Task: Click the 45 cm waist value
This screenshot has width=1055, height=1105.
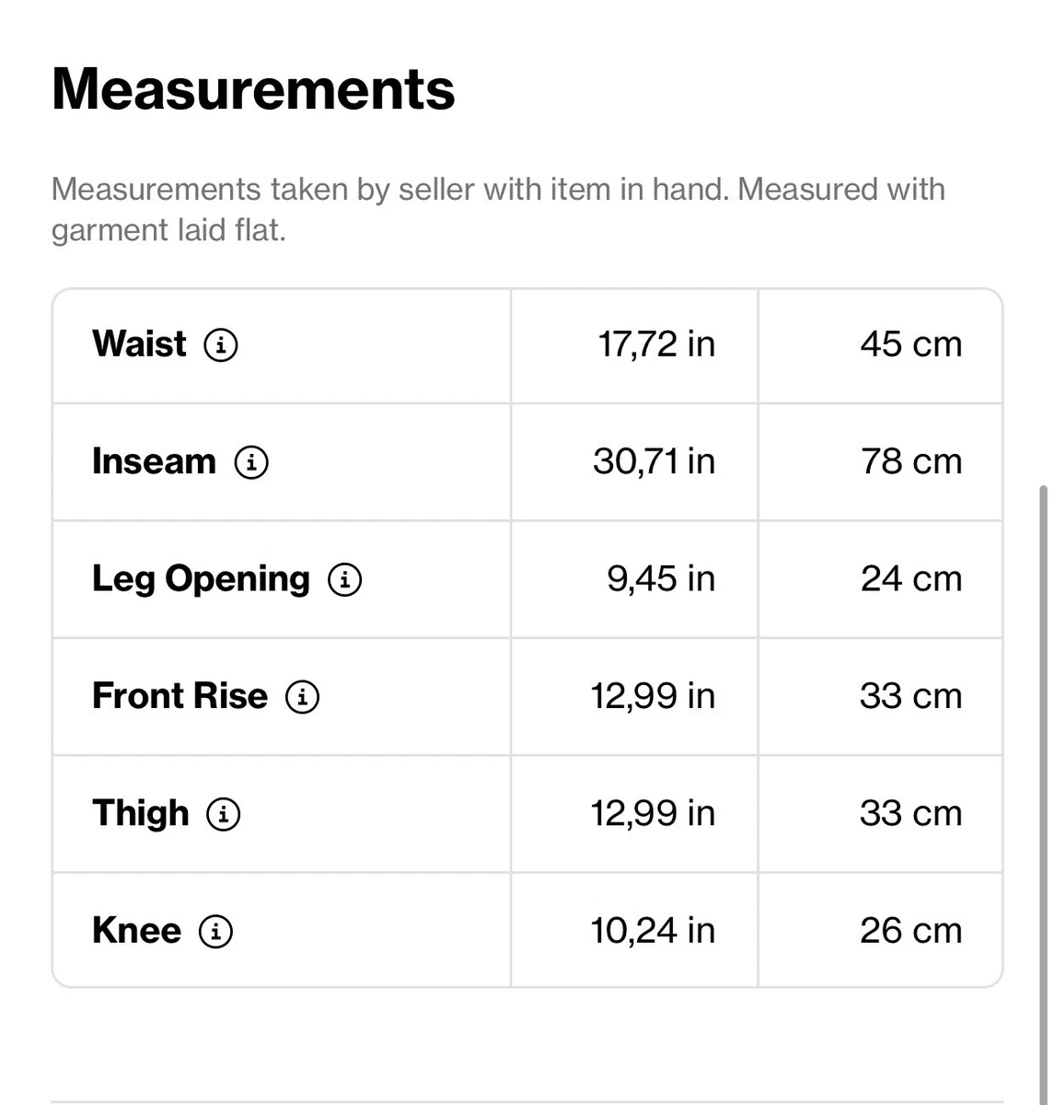Action: (911, 344)
